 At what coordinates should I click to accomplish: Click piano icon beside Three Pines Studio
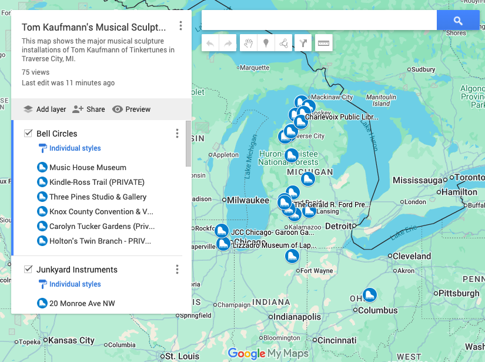pyautogui.click(x=42, y=197)
